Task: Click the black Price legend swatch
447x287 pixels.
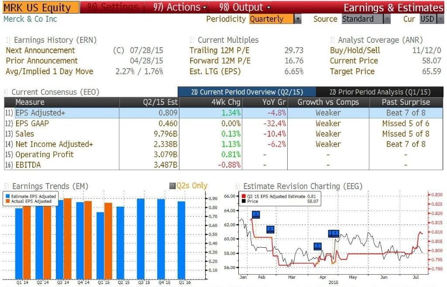Action: coord(244,201)
